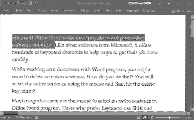This screenshot has height=120, width=194.
Task: Open the Undo history dropdown arrow
Action: click(x=41, y=3)
